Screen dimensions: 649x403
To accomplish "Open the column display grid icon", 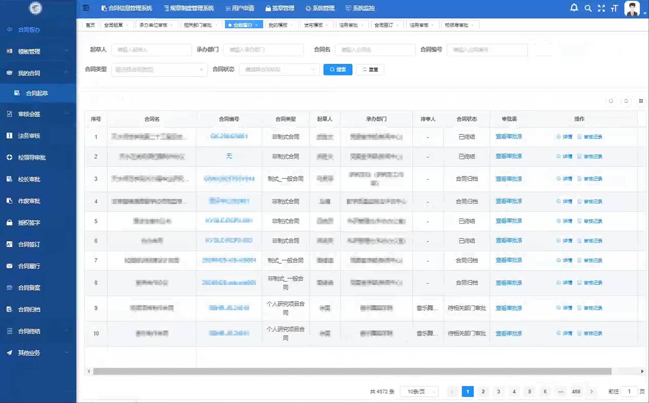I will pyautogui.click(x=641, y=101).
